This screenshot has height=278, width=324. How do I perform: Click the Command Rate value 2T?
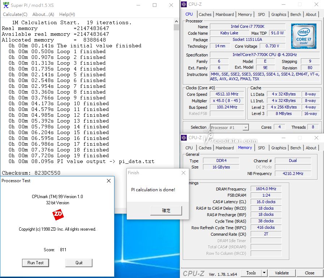266,234
